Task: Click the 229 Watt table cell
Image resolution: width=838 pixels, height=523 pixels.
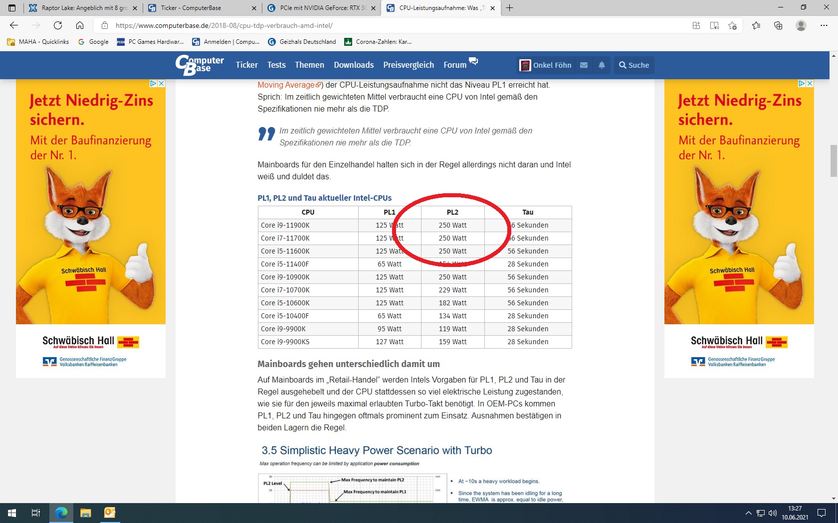Action: click(x=452, y=290)
